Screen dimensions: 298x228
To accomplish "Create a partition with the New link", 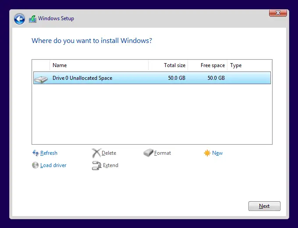I will [217, 153].
